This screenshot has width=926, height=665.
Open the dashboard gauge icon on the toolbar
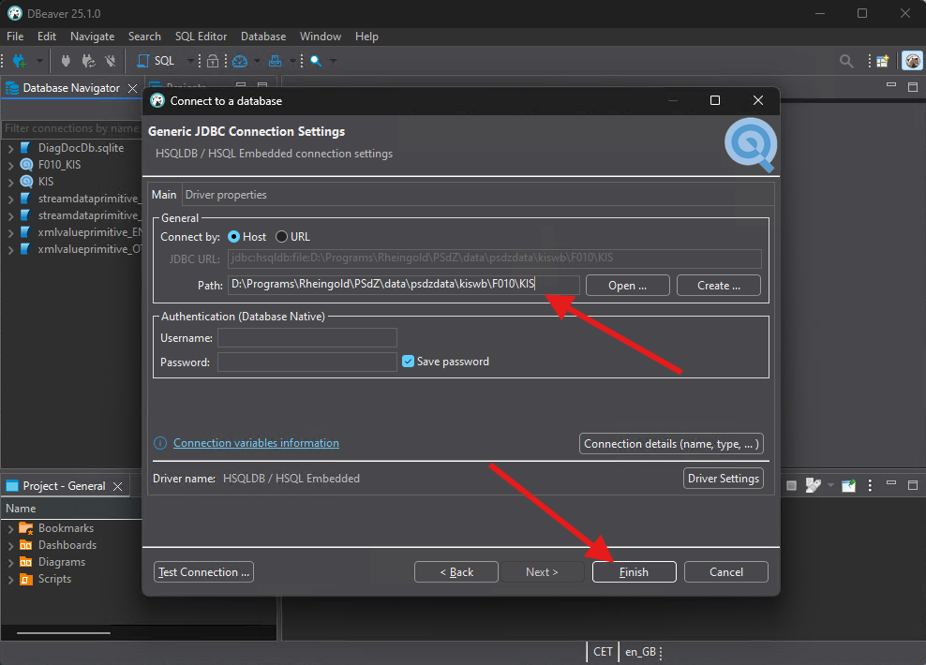(240, 60)
